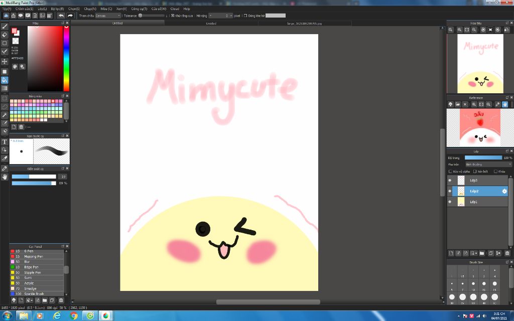The image size is (514, 321).
Task: Click the Redo arrow in toolbar
Action: tap(70, 16)
